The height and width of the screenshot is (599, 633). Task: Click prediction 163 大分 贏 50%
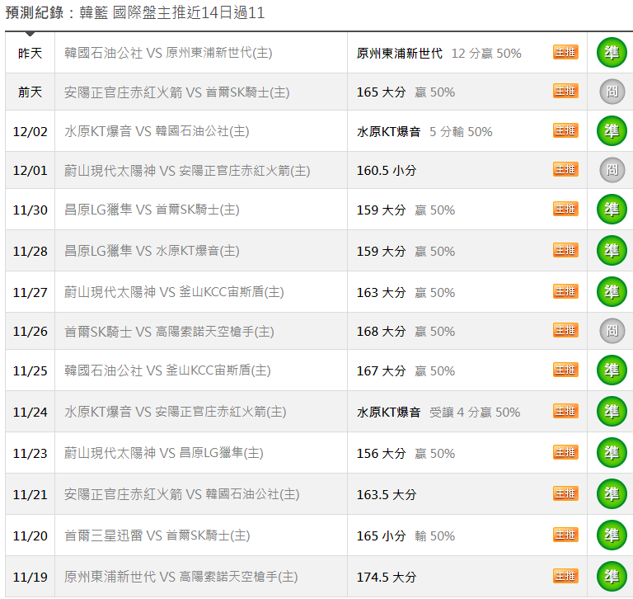click(406, 292)
